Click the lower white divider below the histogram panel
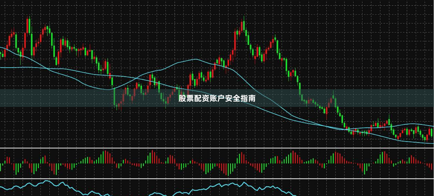 (217, 178)
